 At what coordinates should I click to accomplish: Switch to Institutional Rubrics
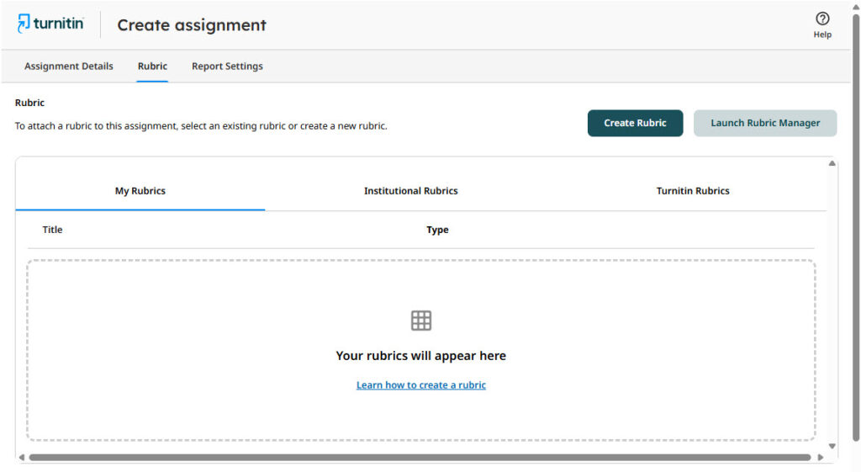pos(410,191)
